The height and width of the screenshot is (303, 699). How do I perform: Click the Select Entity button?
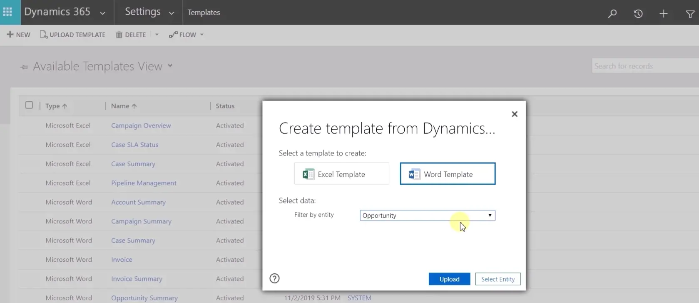click(498, 279)
